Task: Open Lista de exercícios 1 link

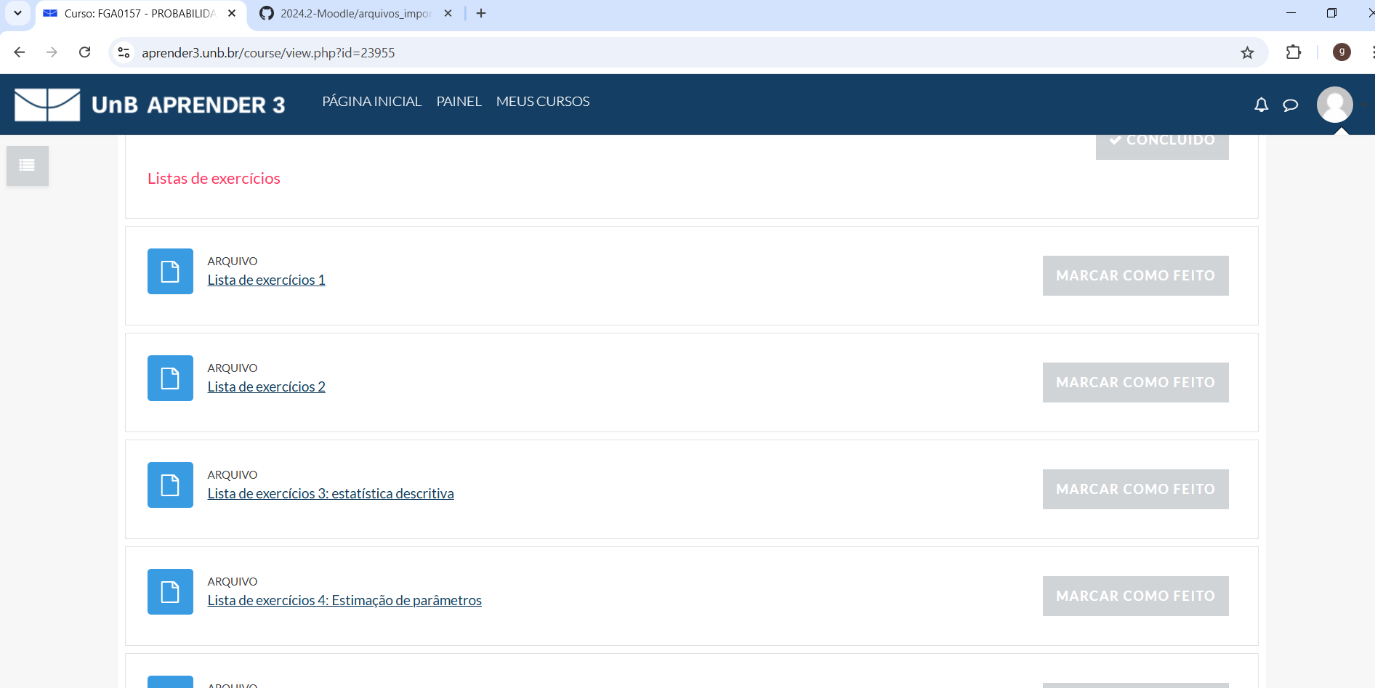Action: click(266, 280)
